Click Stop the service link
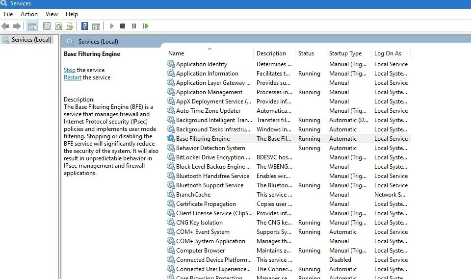The width and height of the screenshot is (471, 279). [x=69, y=70]
